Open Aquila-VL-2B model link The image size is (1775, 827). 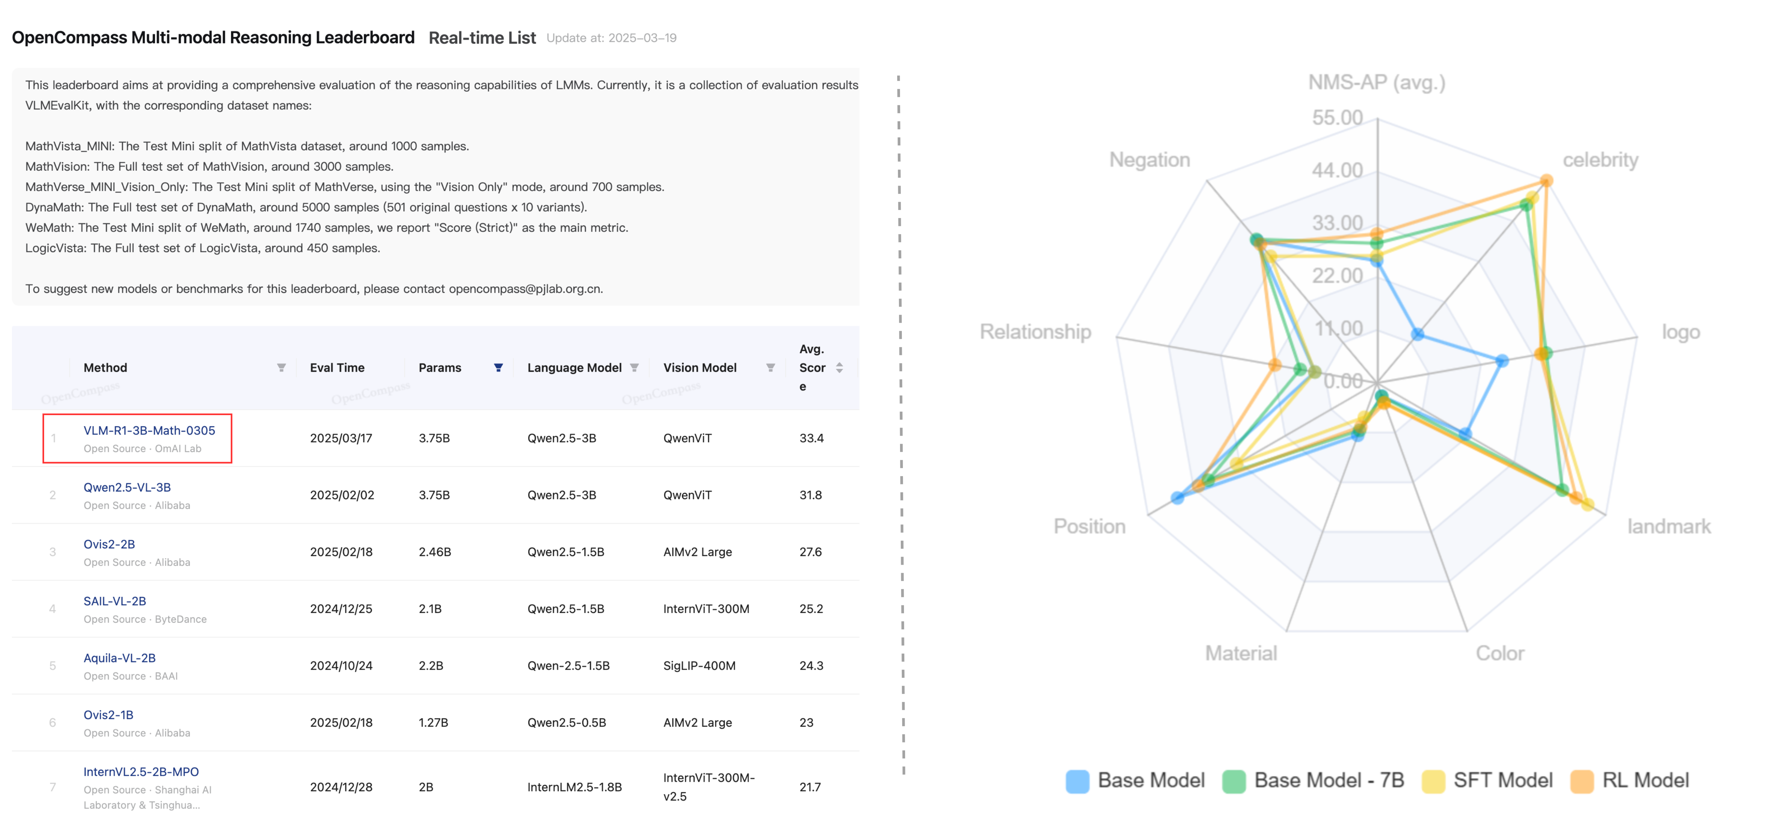click(119, 658)
